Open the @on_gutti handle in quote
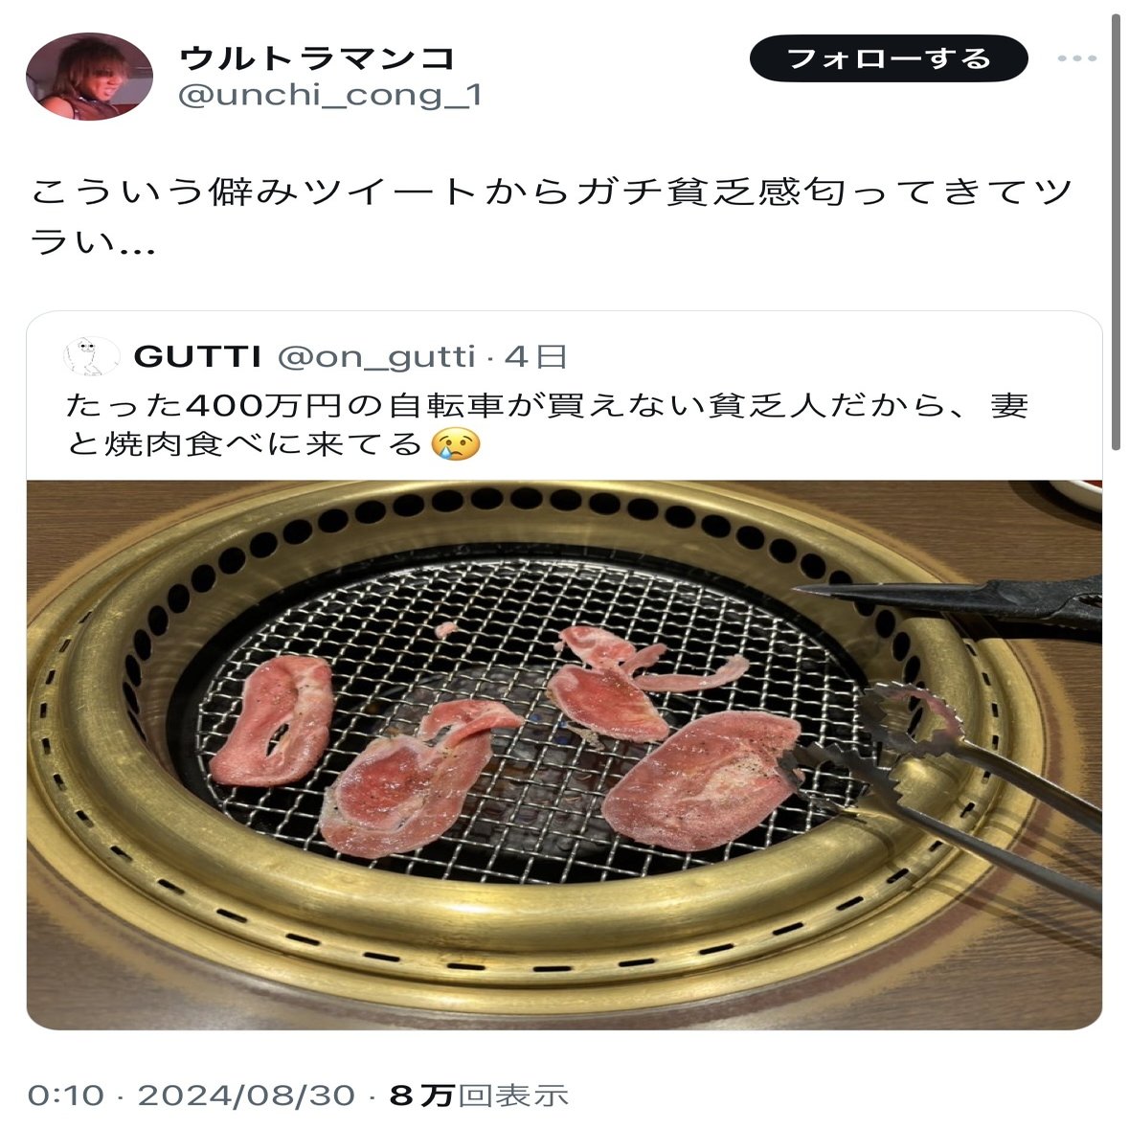 pyautogui.click(x=376, y=357)
